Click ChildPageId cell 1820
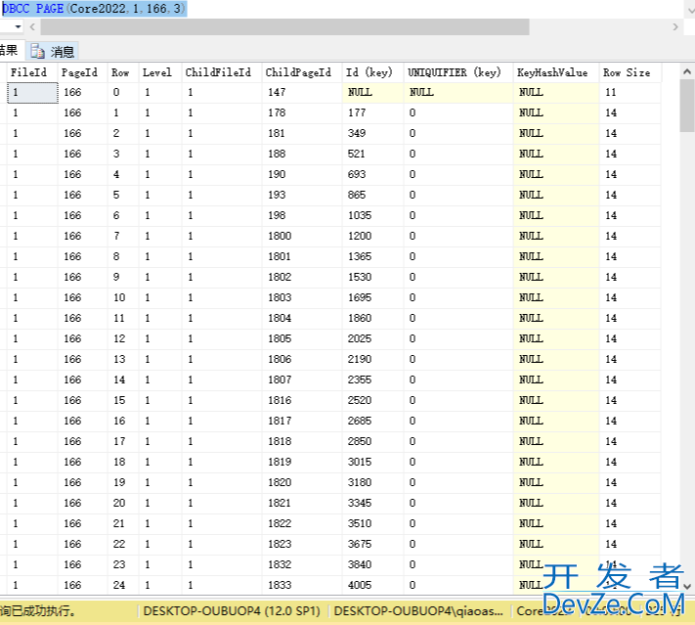Image resolution: width=695 pixels, height=625 pixels. click(302, 482)
